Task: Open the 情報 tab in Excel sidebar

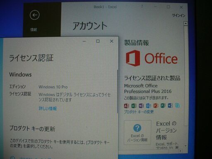Action: point(34,29)
